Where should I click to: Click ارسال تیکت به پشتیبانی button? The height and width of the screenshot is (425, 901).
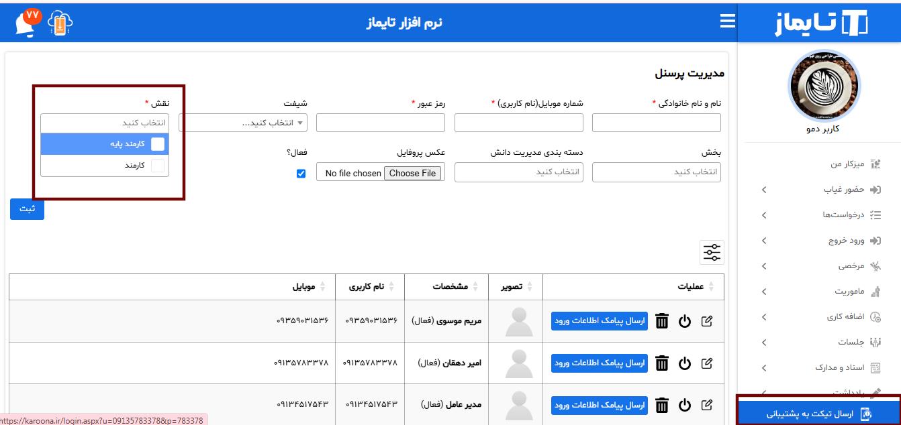[x=818, y=414]
